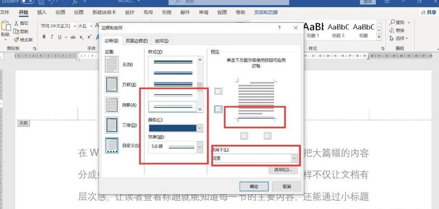439x209 pixels.
Task: Select the None (无) border setting icon
Action: (112, 64)
